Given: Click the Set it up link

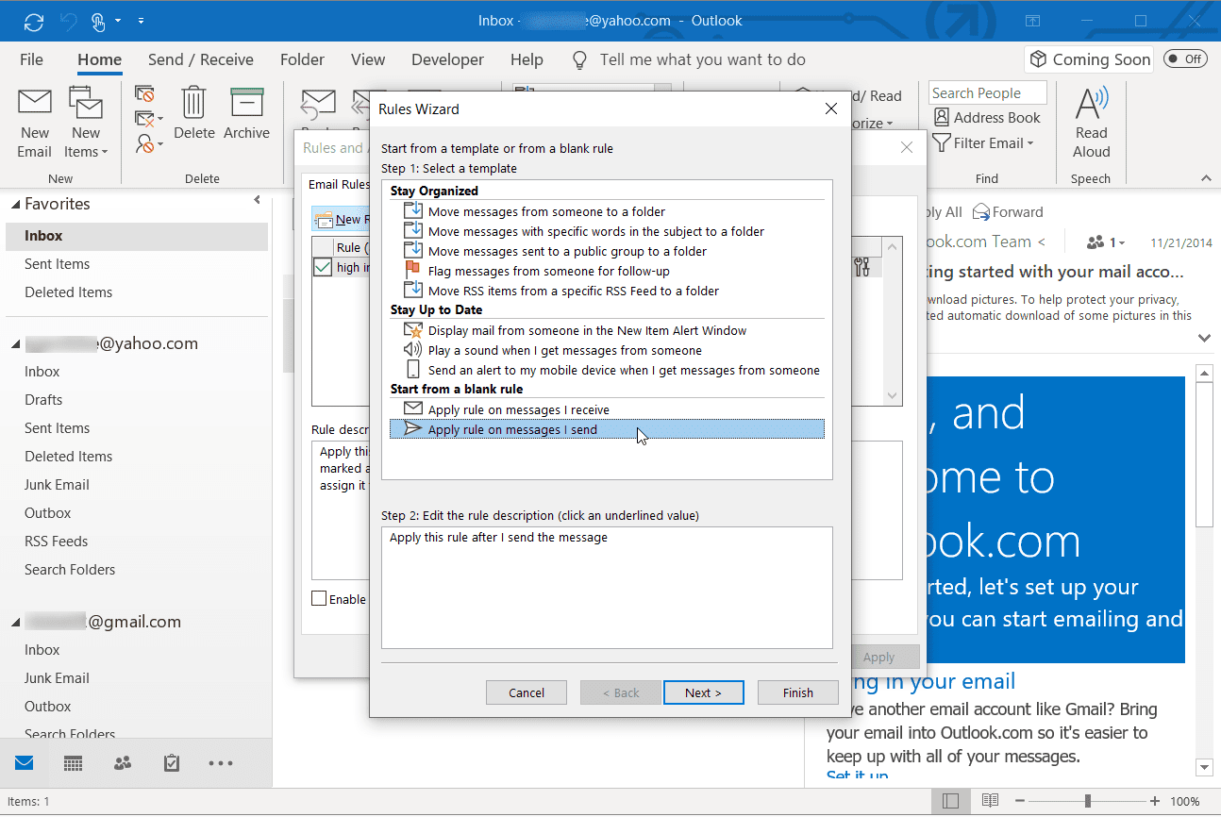Looking at the screenshot, I should [857, 776].
